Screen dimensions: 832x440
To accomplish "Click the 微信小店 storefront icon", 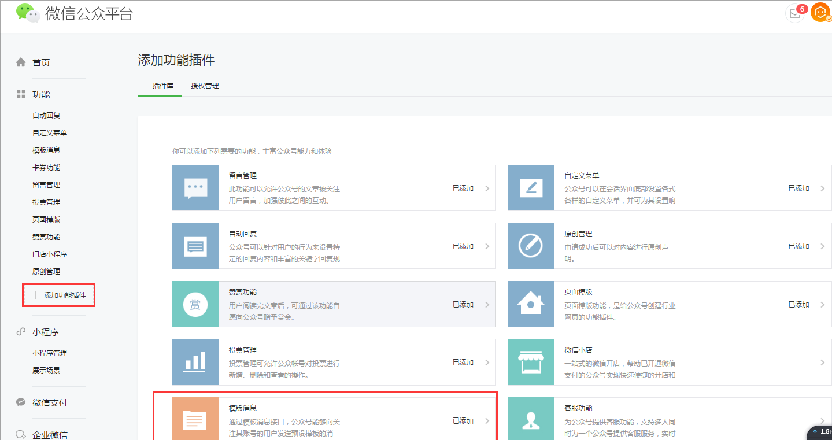I will [531, 363].
